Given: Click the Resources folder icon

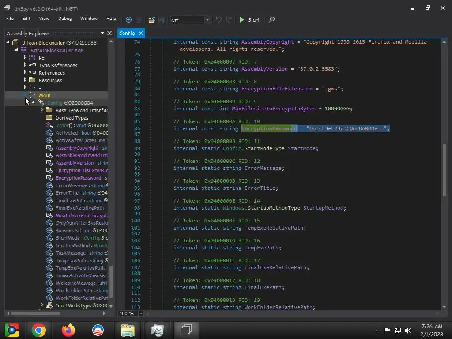Looking at the screenshot, I should (x=32, y=80).
